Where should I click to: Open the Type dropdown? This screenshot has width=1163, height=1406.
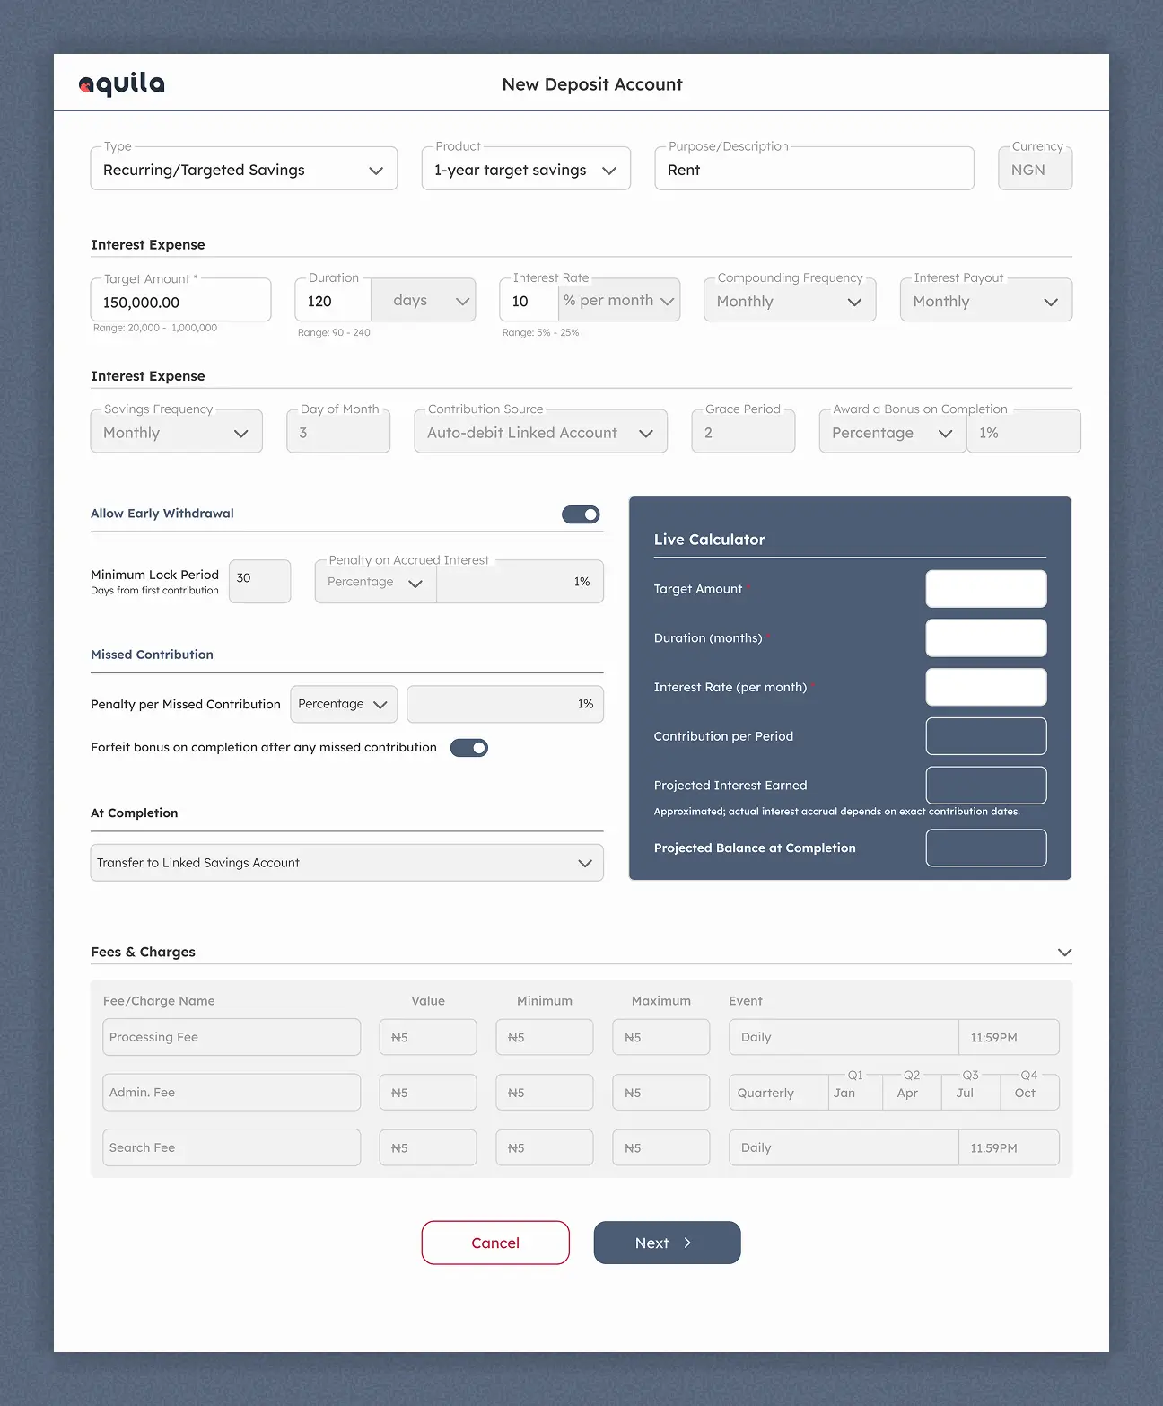[x=244, y=169]
